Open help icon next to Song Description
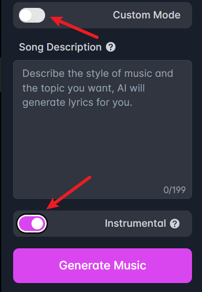The image size is (202, 292). coord(111,47)
